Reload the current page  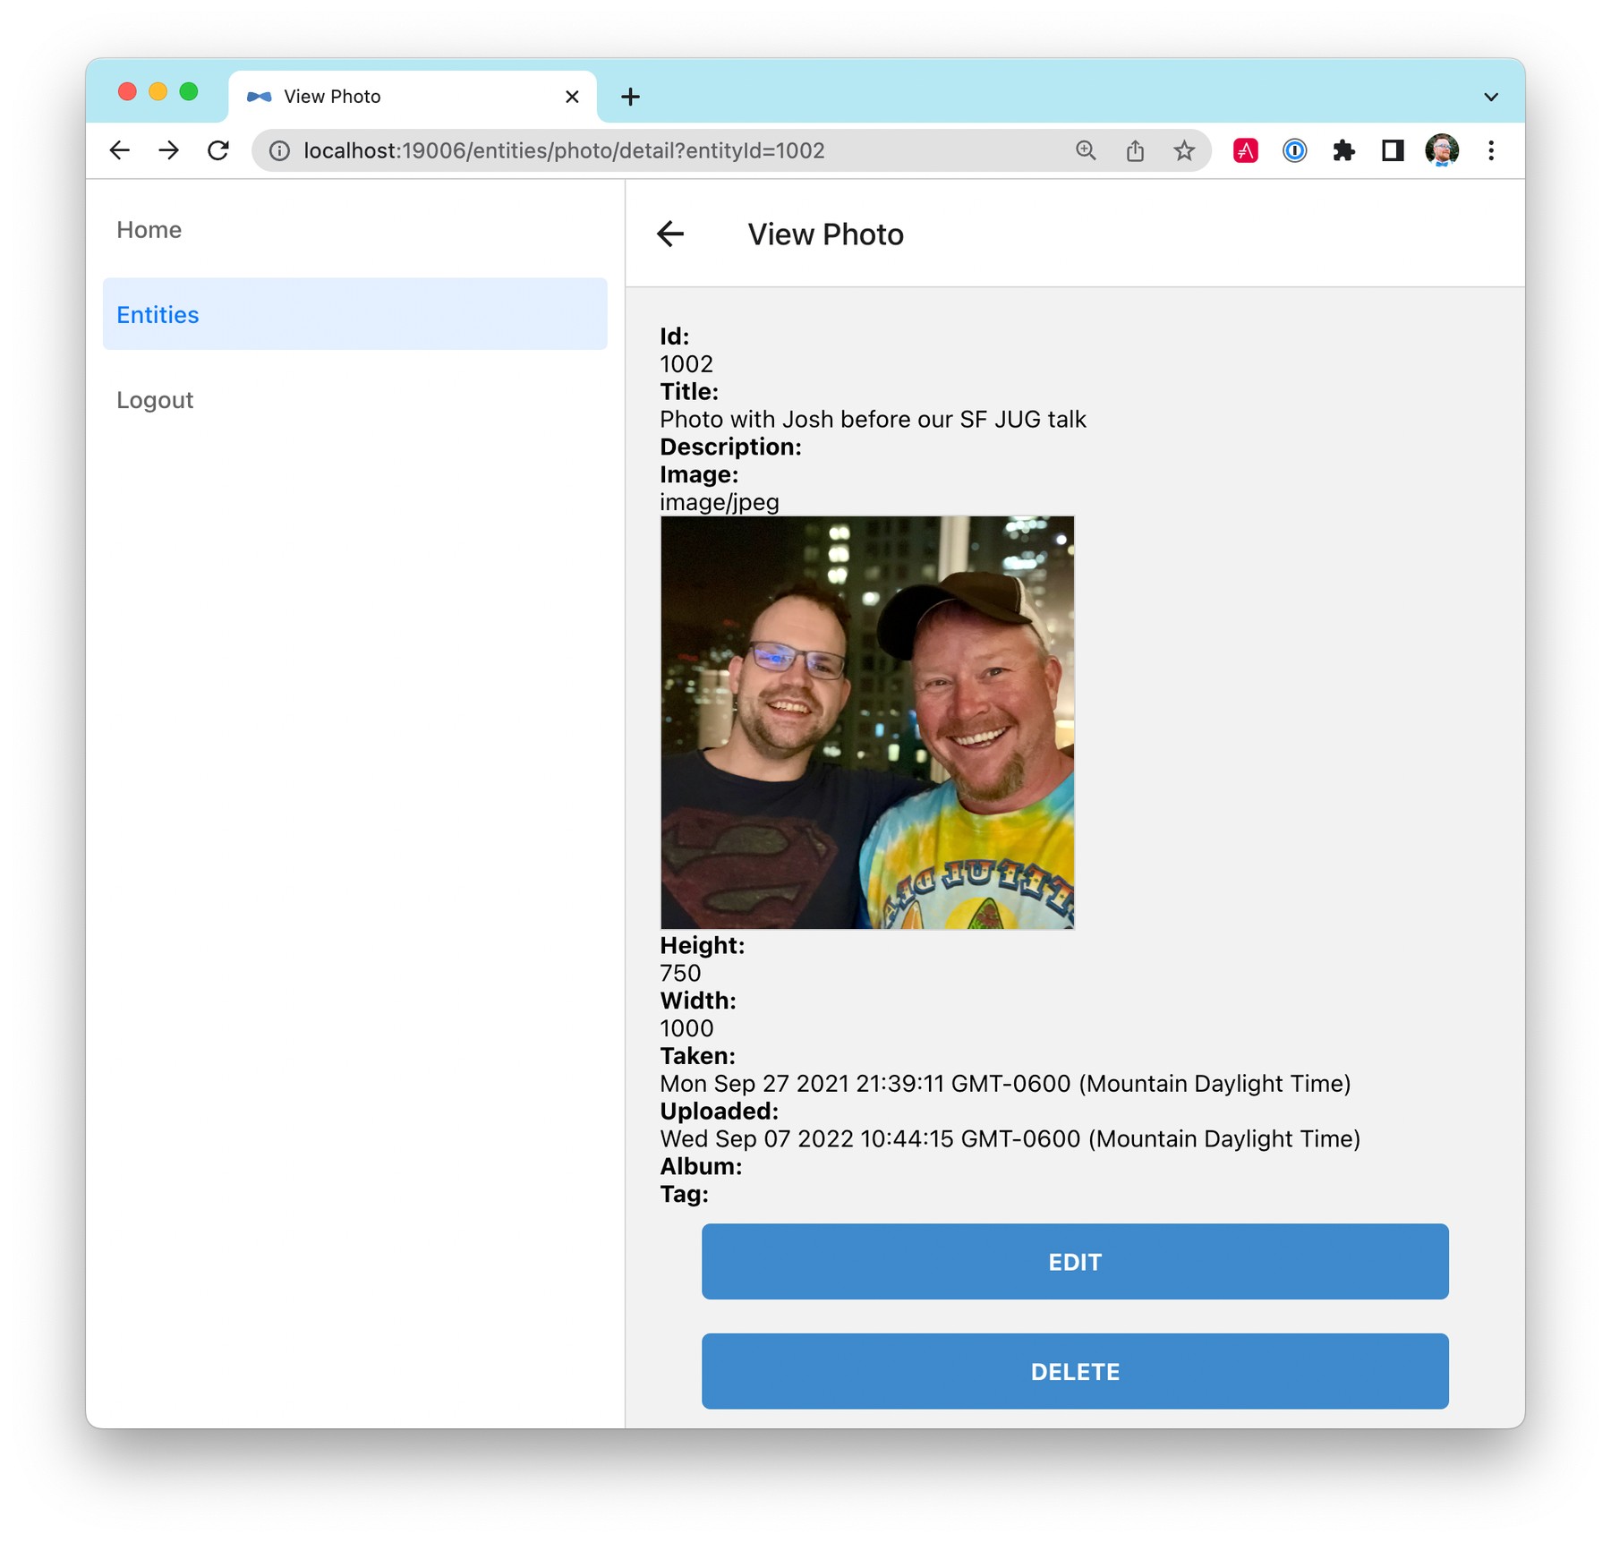pos(218,150)
